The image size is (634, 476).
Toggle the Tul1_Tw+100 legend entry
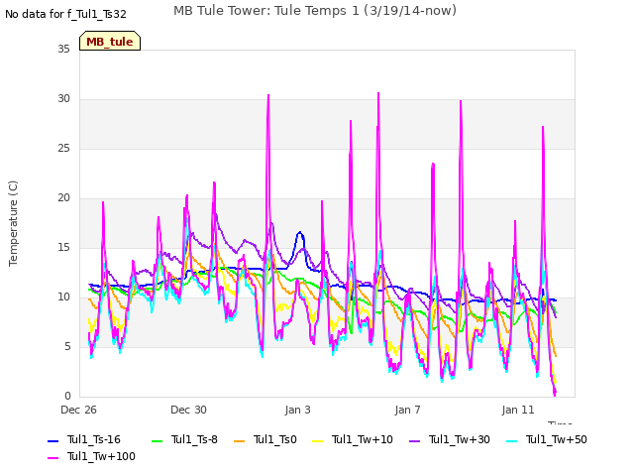91,456
